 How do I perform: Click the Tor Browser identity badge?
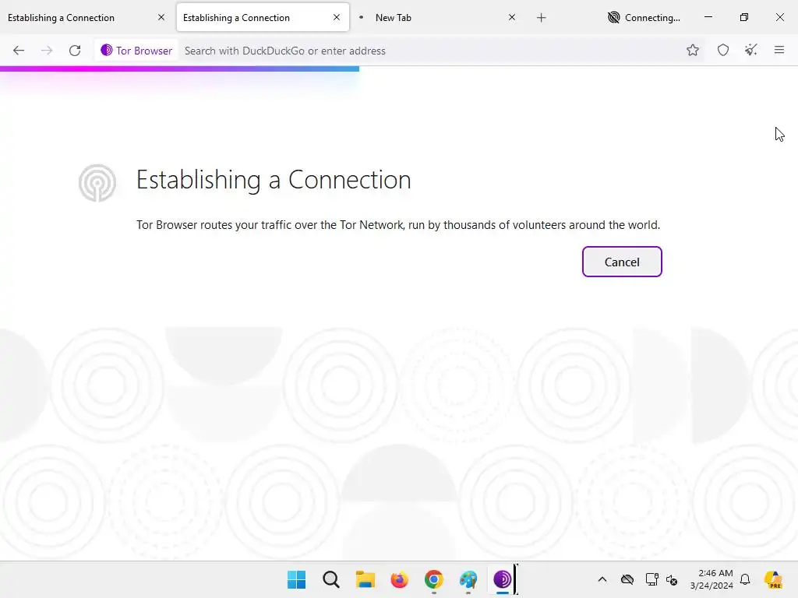[x=136, y=51]
